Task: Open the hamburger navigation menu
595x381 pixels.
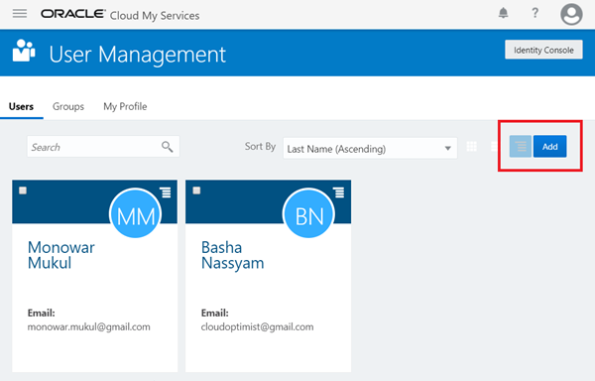Action: point(20,14)
